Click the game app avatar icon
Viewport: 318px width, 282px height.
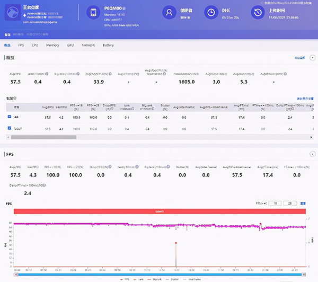tap(12, 13)
